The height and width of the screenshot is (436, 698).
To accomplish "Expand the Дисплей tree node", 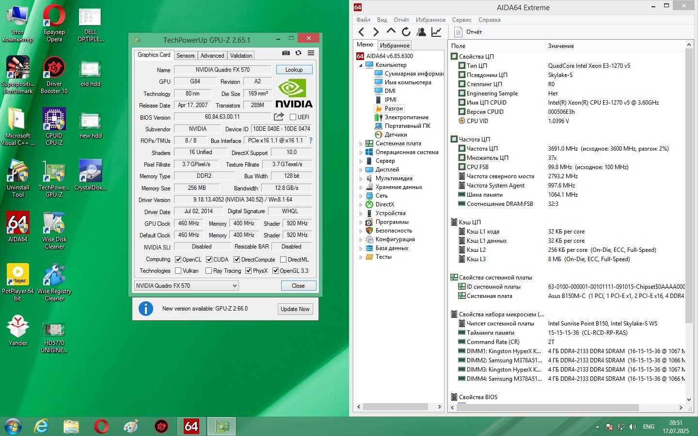I will tap(361, 170).
